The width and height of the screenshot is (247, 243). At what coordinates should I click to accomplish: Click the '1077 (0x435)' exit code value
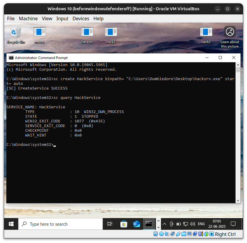pos(90,121)
